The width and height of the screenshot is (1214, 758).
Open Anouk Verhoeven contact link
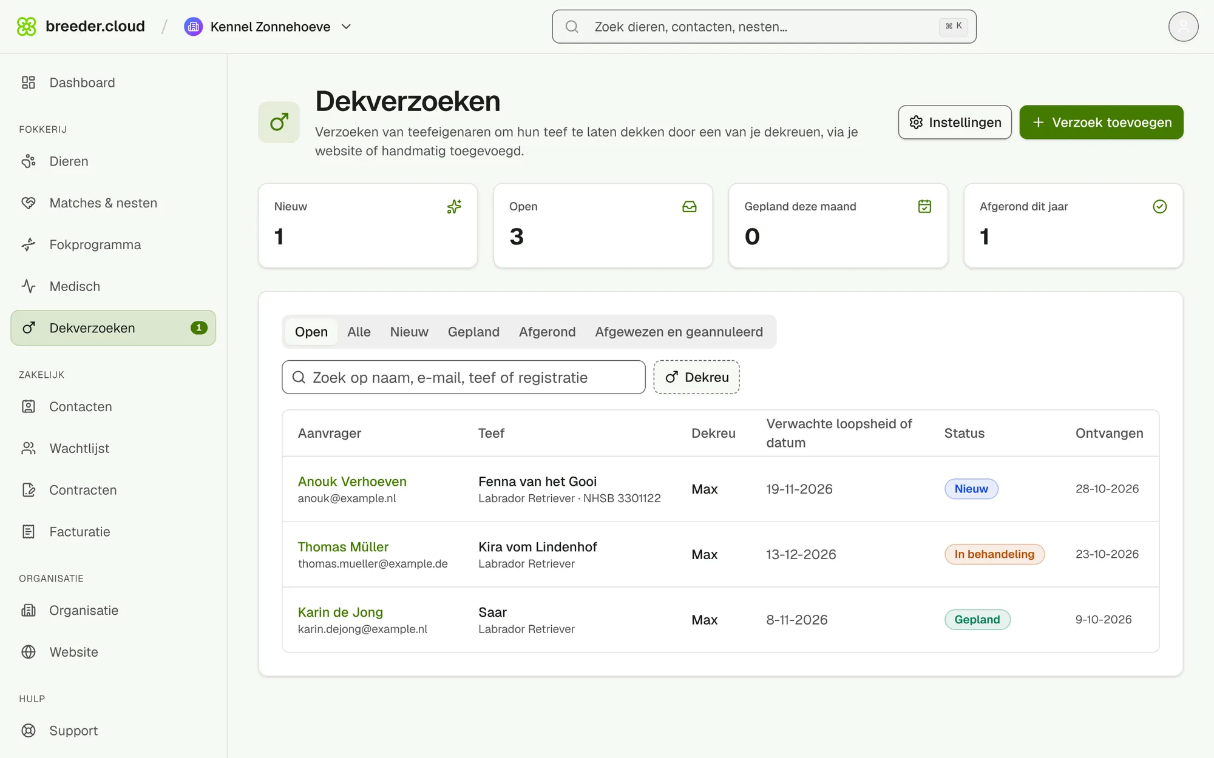(x=352, y=481)
